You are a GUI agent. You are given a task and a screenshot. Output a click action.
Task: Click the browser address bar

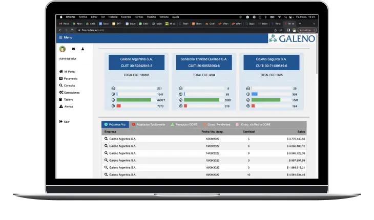click(174, 30)
